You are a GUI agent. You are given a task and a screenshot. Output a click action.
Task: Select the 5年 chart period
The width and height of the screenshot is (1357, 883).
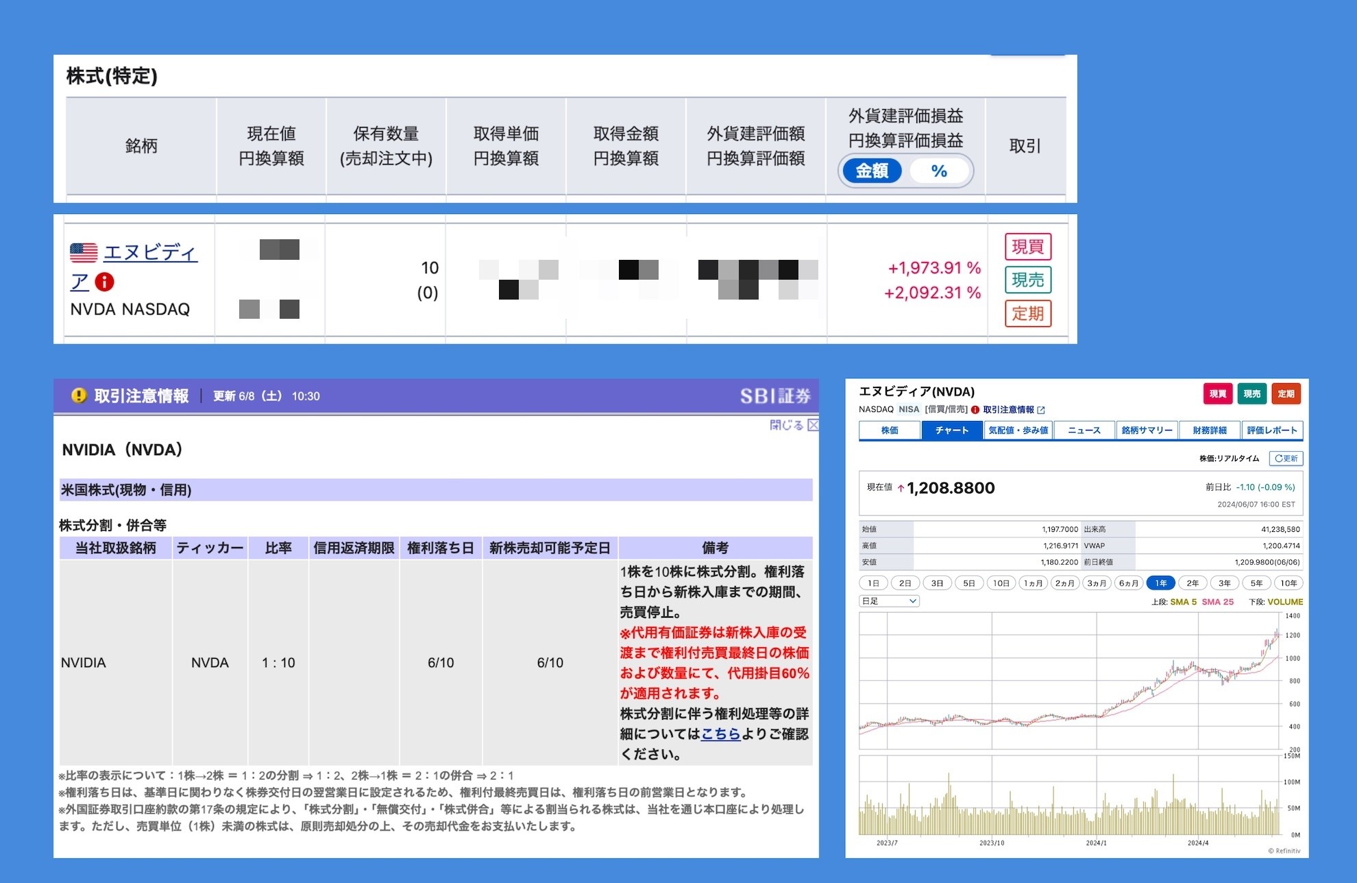1256,583
